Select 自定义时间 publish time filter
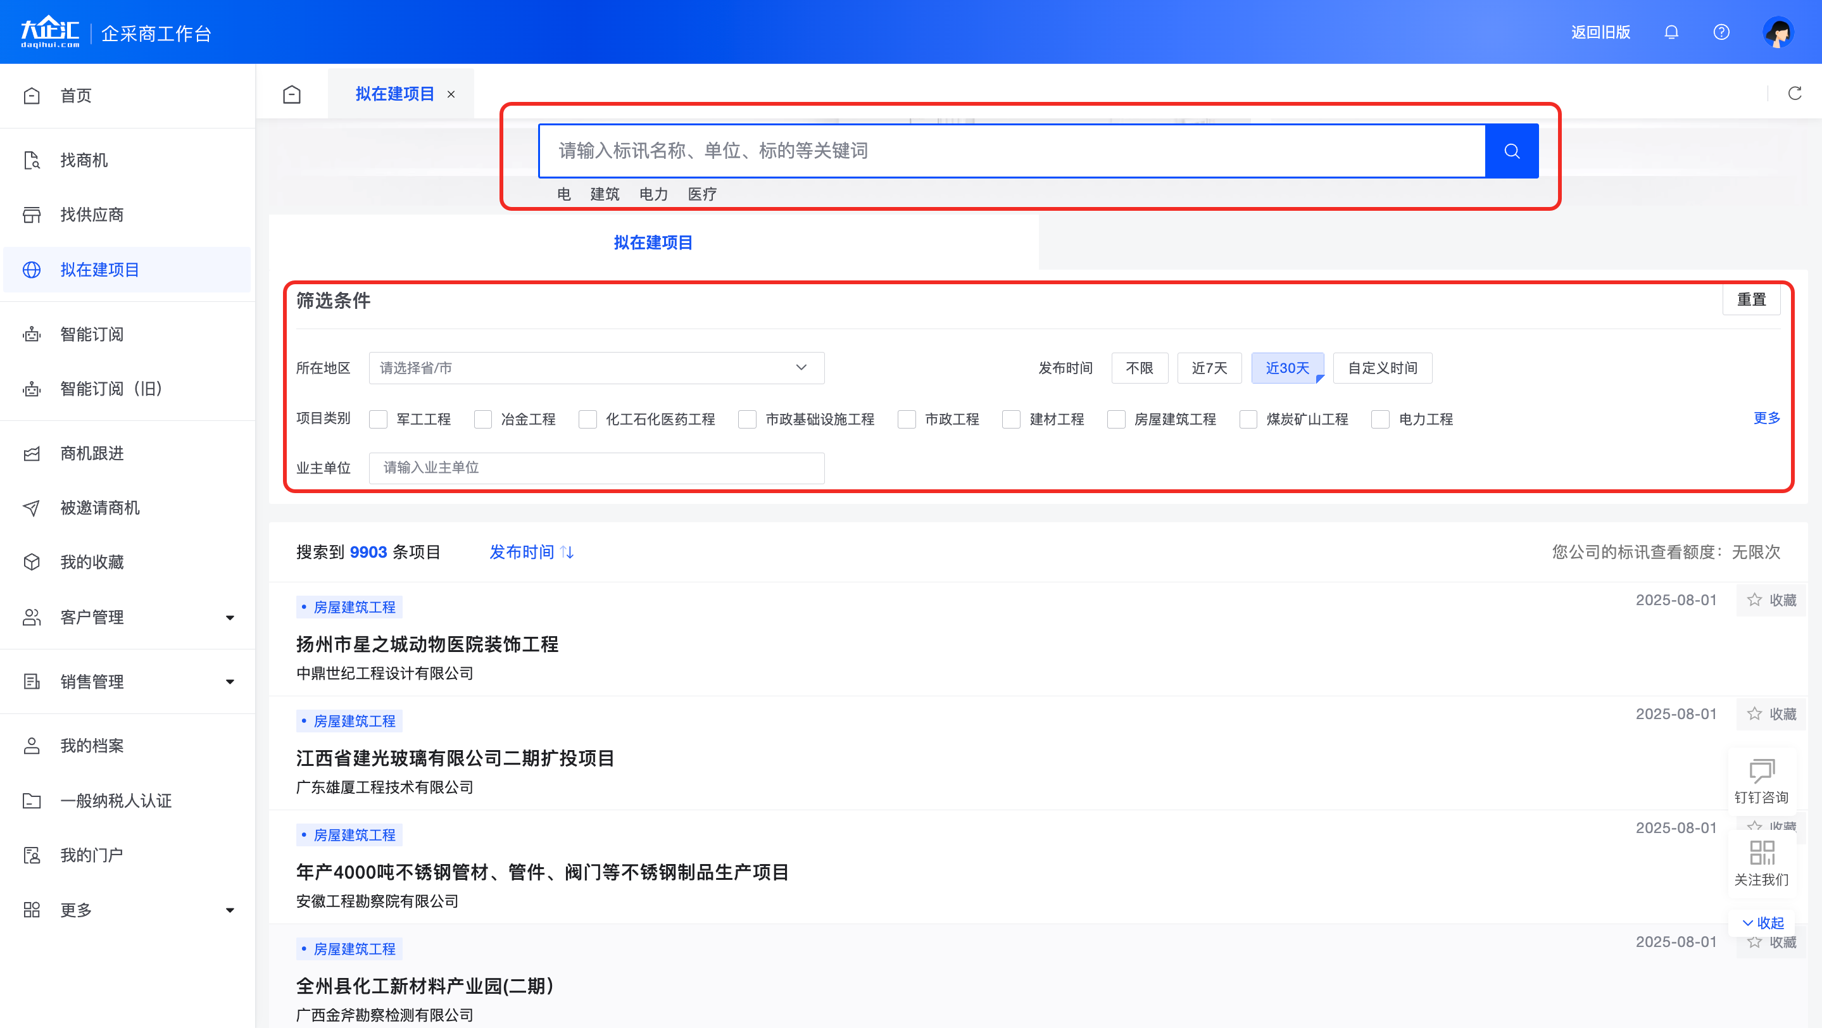This screenshot has height=1028, width=1822. [x=1383, y=368]
